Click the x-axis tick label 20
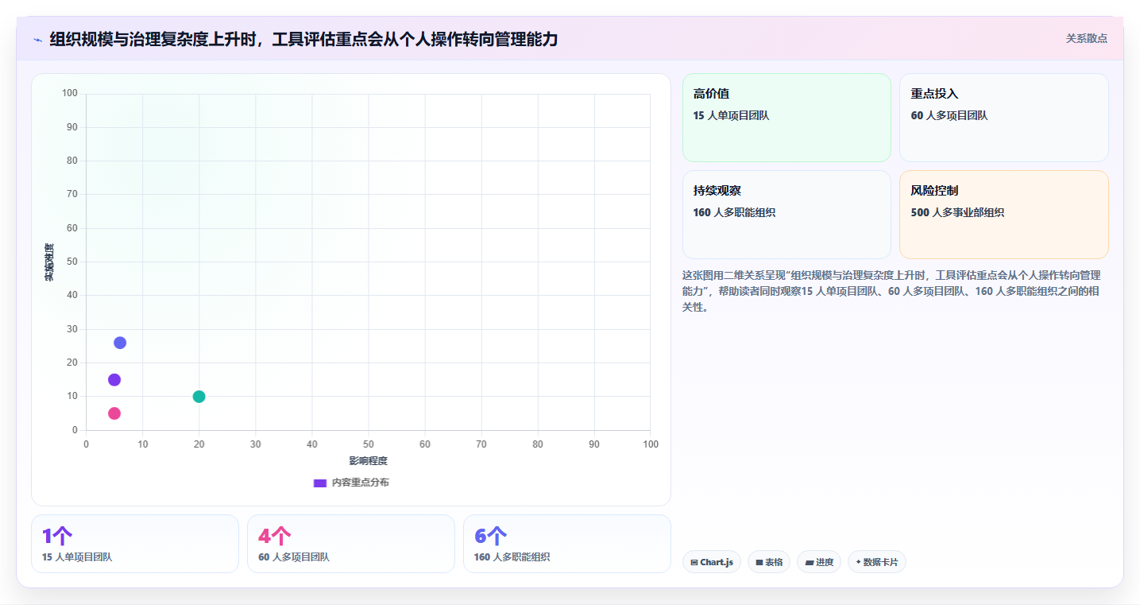Viewport: 1140px width, 605px height. click(x=199, y=444)
